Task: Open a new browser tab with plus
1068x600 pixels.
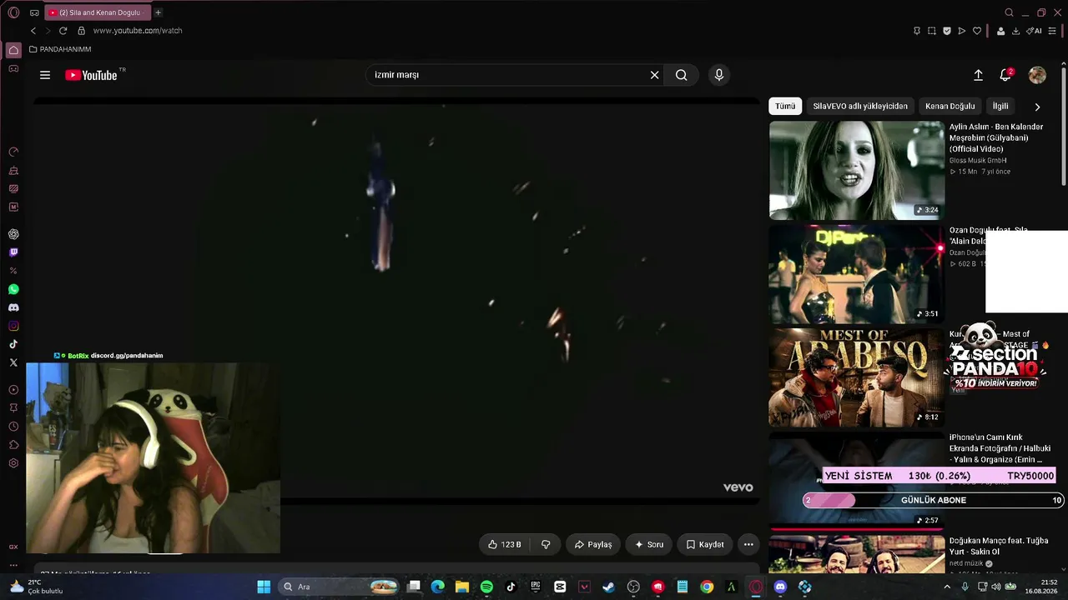Action: [x=158, y=12]
